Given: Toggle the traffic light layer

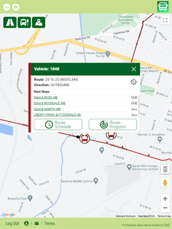Looking at the screenshot, I should [165, 169].
